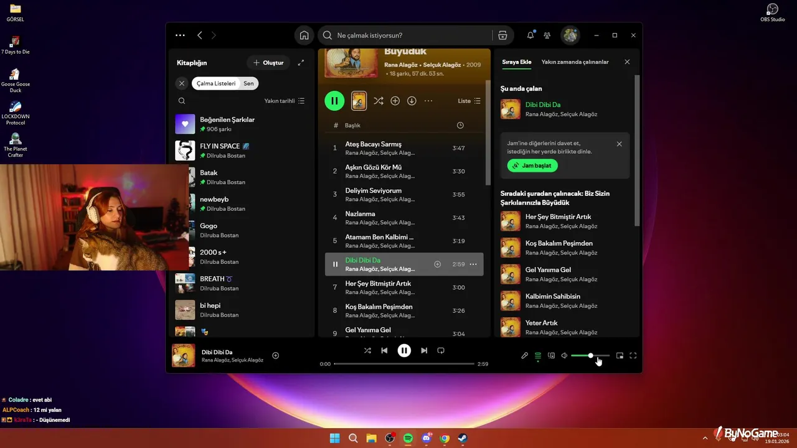Expand the library panel with arrows icon
The image size is (797, 448).
click(x=301, y=63)
